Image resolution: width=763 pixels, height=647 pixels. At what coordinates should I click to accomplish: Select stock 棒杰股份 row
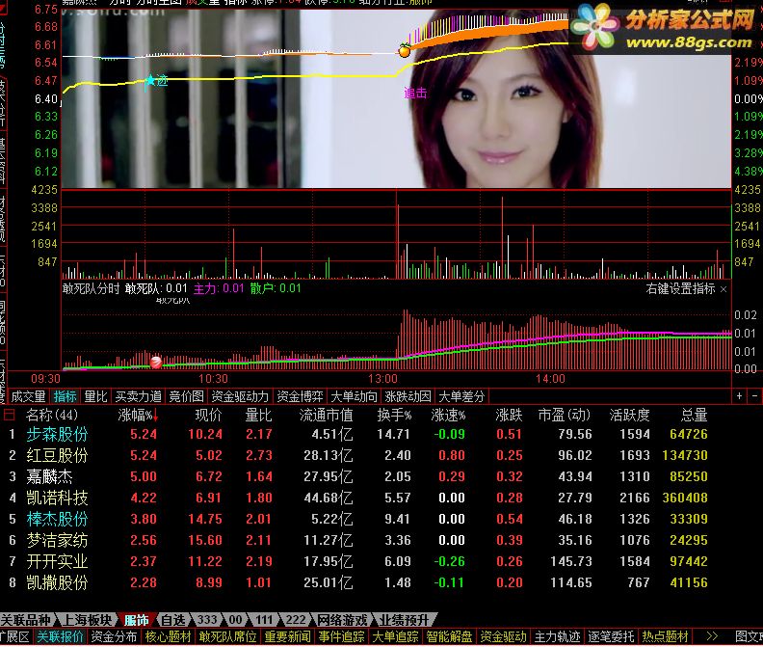click(355, 519)
